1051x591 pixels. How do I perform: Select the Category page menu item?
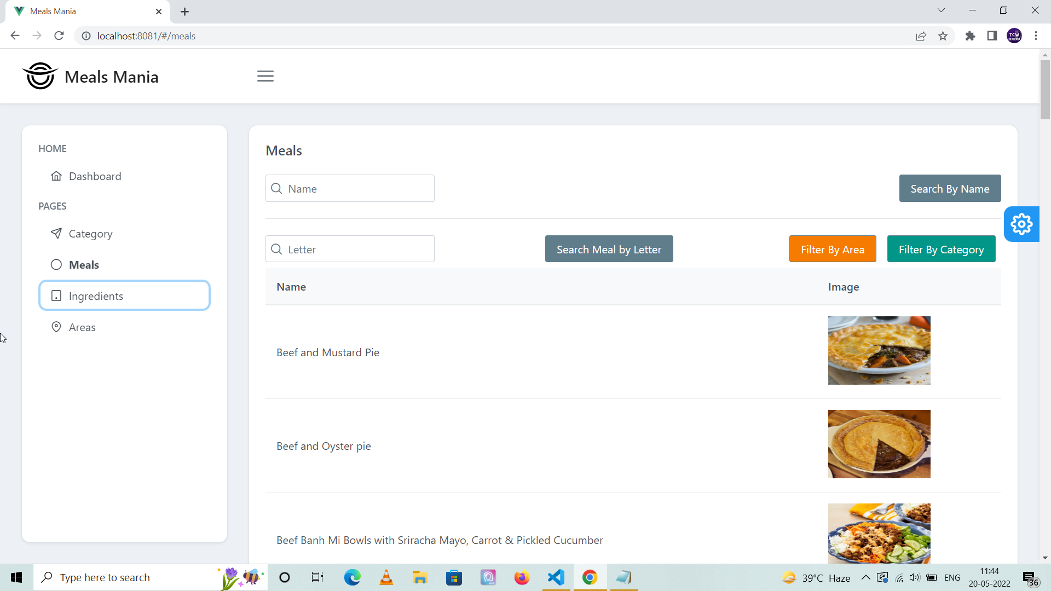coord(90,233)
